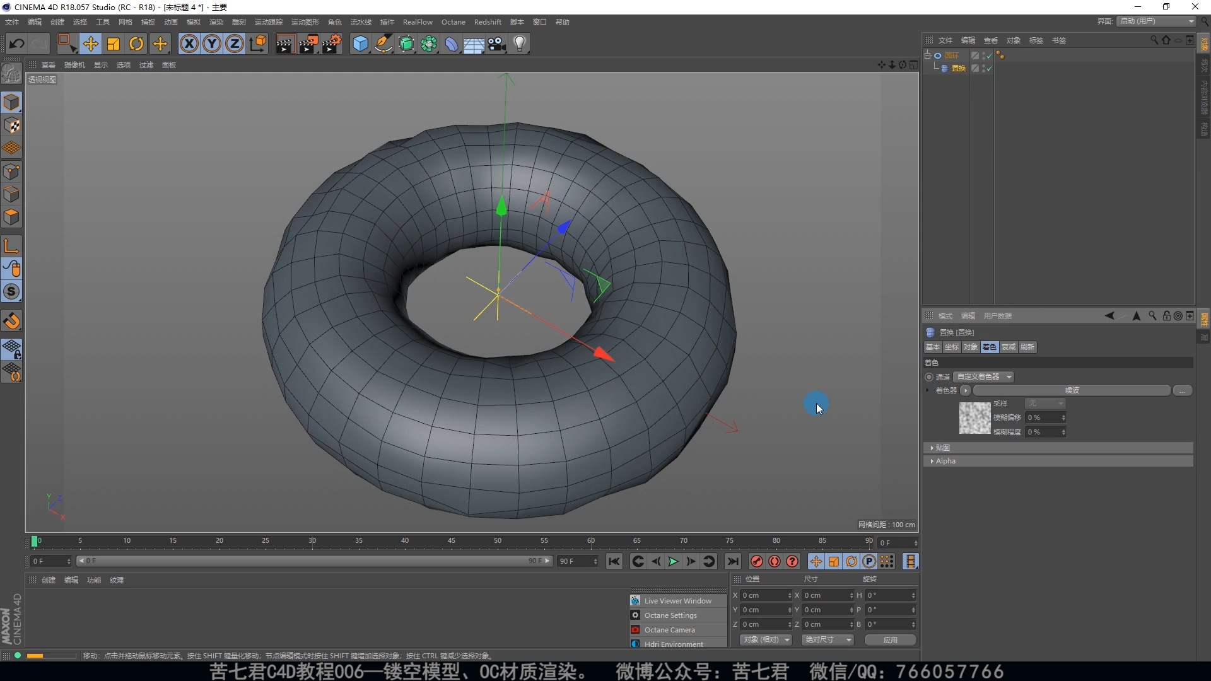Click the noise shader preview thumbnail
The width and height of the screenshot is (1211, 681).
point(974,417)
